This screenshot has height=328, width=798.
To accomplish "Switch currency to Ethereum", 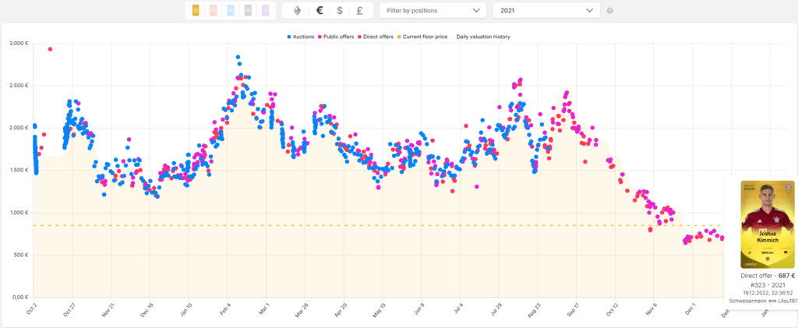I will point(296,10).
